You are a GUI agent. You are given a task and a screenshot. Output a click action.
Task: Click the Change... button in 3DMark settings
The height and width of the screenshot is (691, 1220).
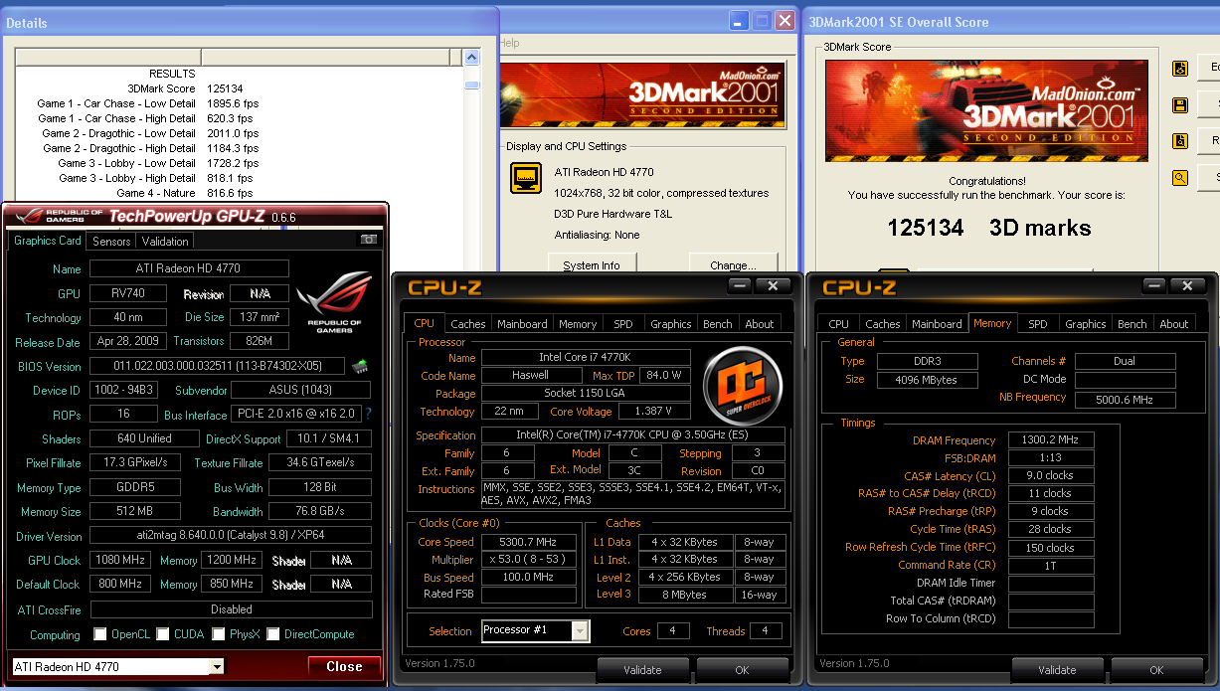pos(732,264)
